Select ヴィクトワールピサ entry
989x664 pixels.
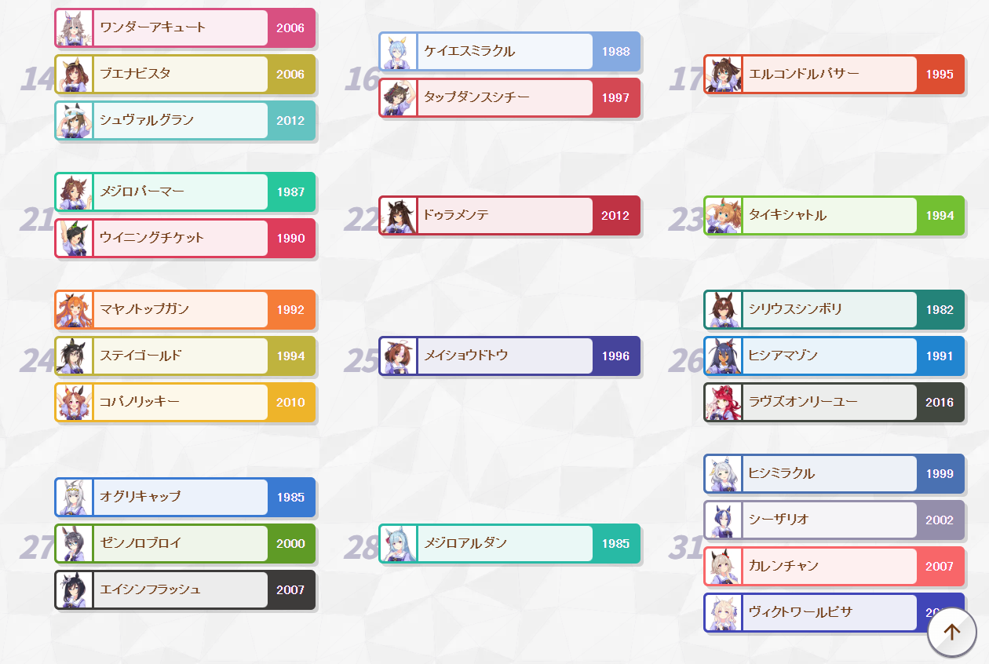(834, 612)
